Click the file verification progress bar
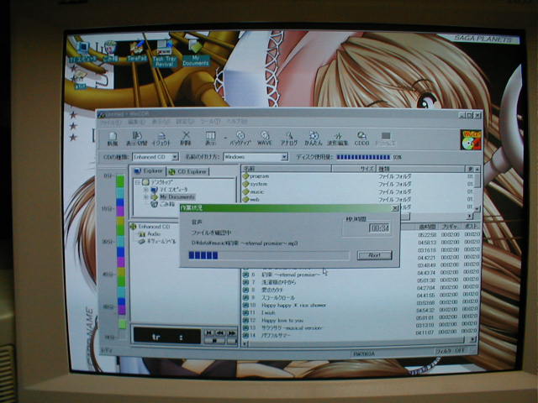The height and width of the screenshot is (403, 538). click(269, 255)
